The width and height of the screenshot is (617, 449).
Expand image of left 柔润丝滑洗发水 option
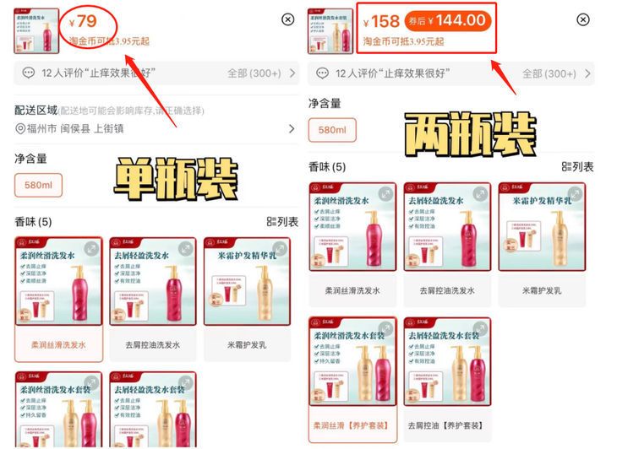tap(91, 249)
